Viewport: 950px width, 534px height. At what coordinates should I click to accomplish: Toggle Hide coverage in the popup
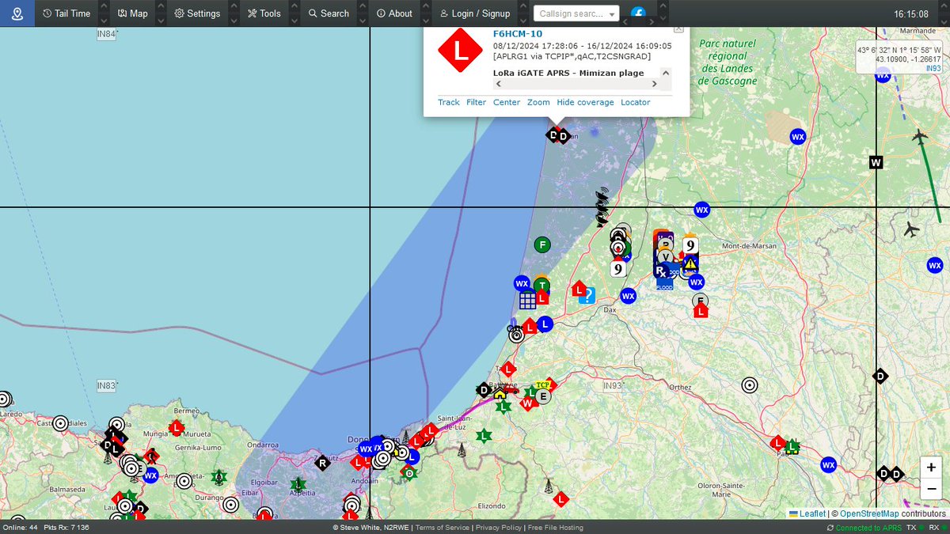(x=585, y=102)
